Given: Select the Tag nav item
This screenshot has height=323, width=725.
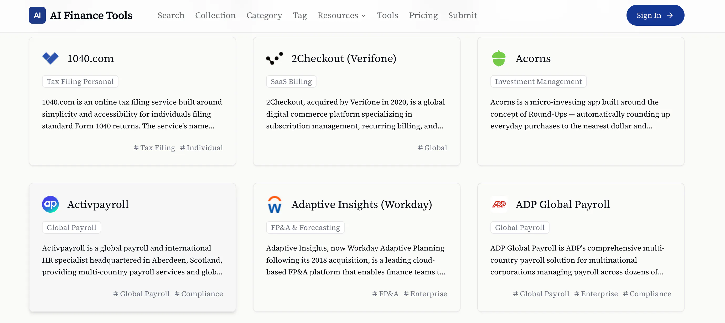Looking at the screenshot, I should point(300,15).
